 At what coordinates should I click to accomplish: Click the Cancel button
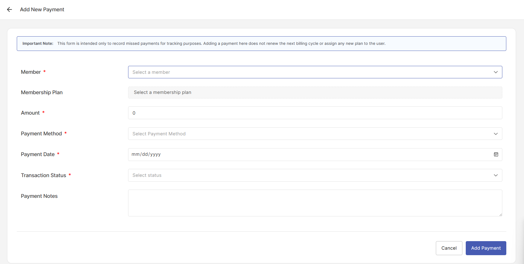coord(449,248)
